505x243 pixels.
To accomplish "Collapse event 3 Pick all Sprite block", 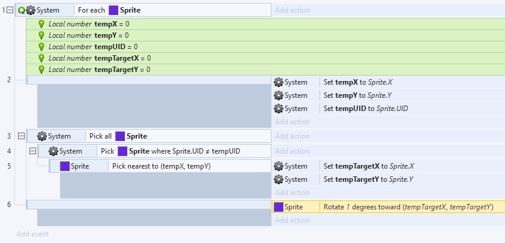I will [x=21, y=136].
